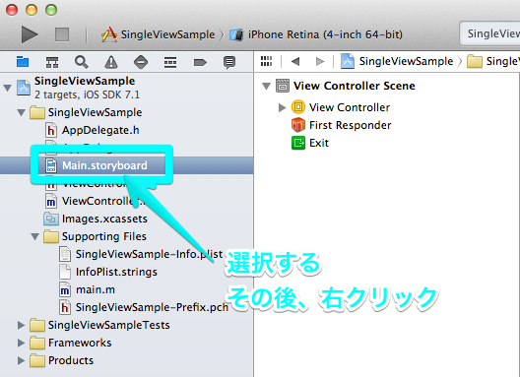Click the Frameworks folder icon
Viewport: 520px width, 377px height.
point(37,343)
